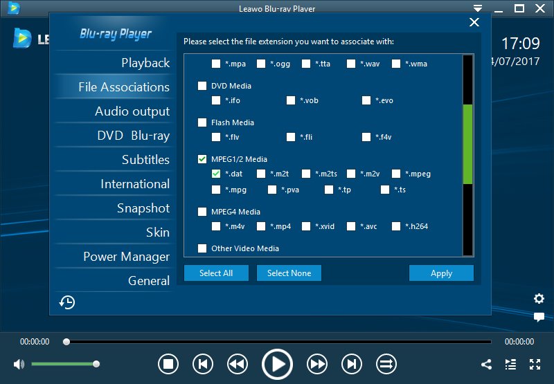Open the Skin settings
The width and height of the screenshot is (554, 384).
coord(158,232)
